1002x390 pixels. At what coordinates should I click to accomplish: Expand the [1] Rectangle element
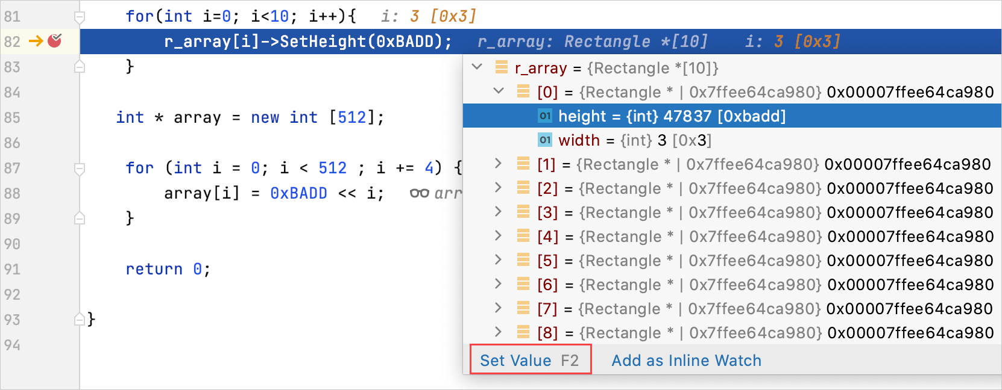[498, 163]
